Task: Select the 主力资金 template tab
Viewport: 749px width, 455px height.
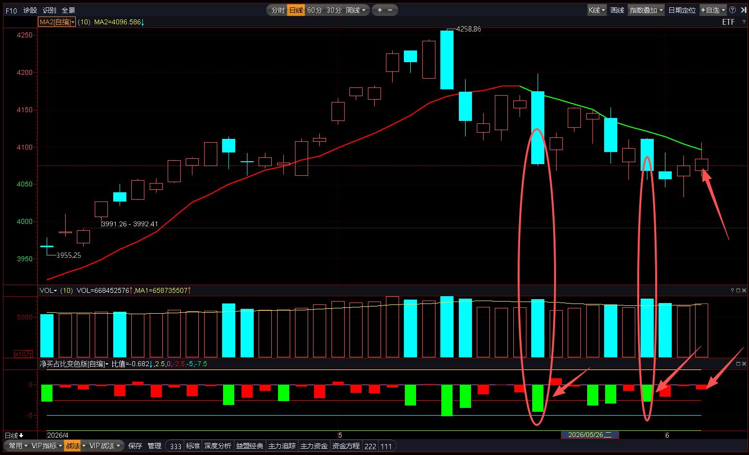Action: click(x=314, y=446)
